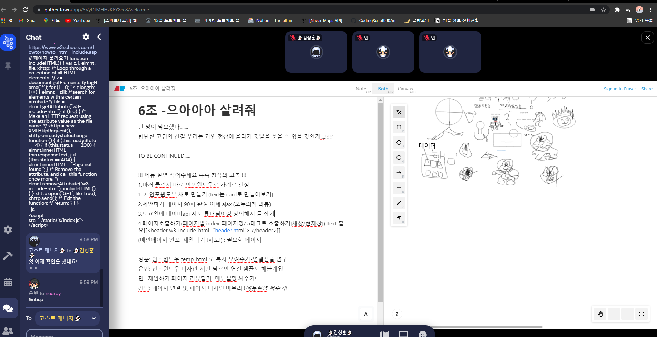Click the chat Message input field
Screen dimensions: 657x337
point(65,333)
